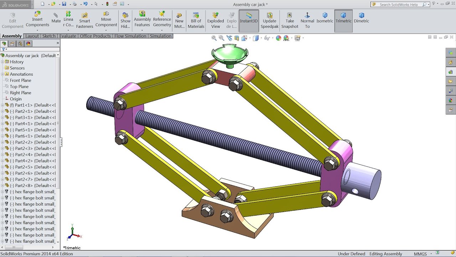Screen dimensions: 456x257
Task: Click the Linear Component Pattern tool
Action: point(68,19)
